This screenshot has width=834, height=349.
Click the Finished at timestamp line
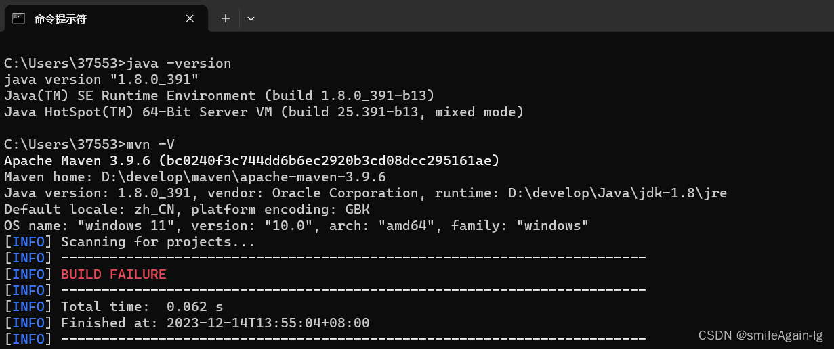click(215, 323)
